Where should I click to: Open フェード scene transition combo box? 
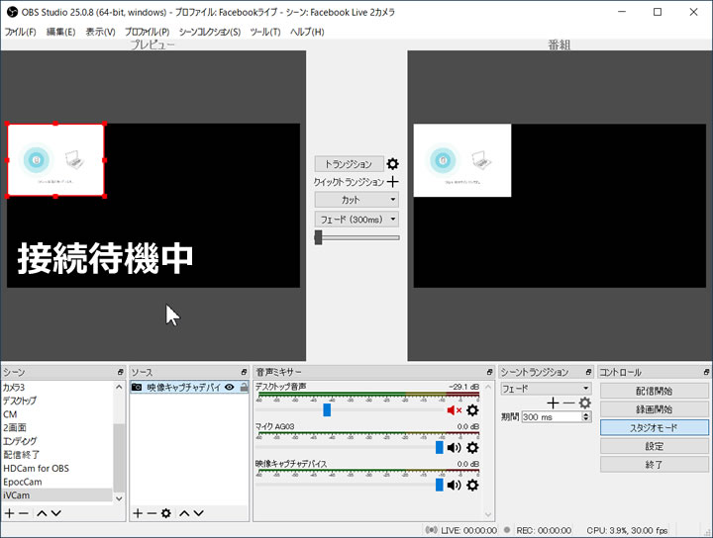point(546,389)
